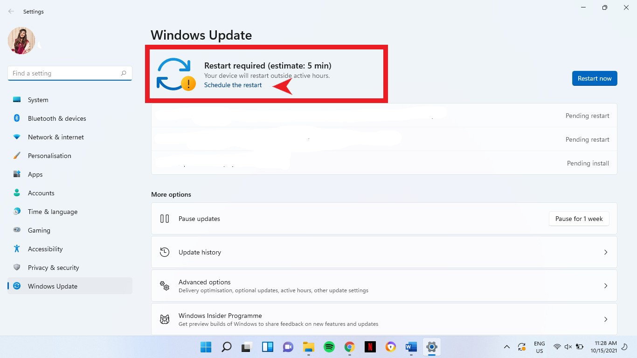Go back using the Settings back arrow
This screenshot has height=358, width=637.
11,12
